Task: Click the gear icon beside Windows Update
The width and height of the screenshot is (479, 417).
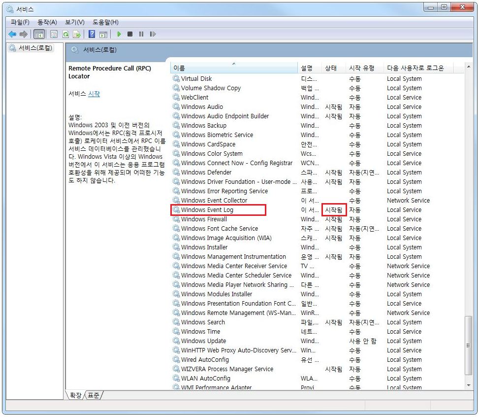Action: coord(176,341)
